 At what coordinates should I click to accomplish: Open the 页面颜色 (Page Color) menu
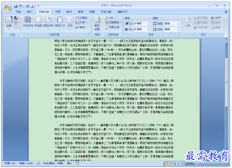click(x=113, y=23)
